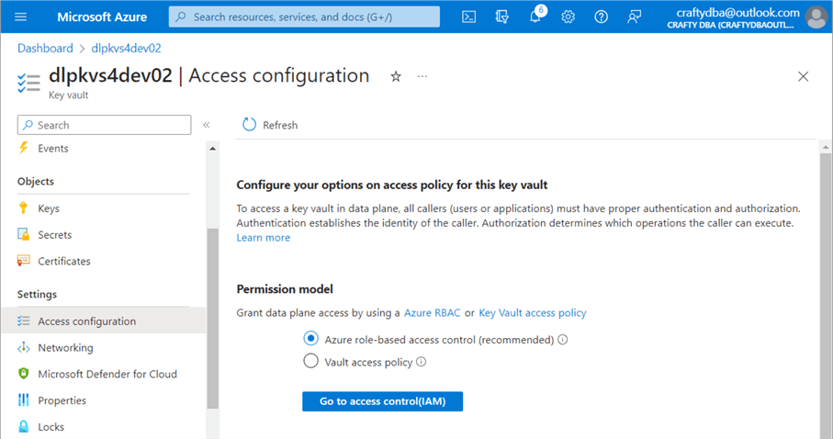The image size is (833, 439).
Task: Click the Secrets lock icon
Action: [x=23, y=234]
